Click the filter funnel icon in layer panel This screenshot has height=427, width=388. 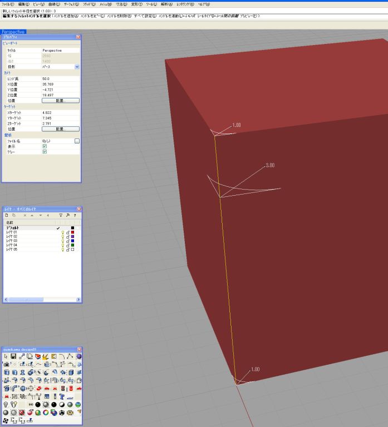click(x=61, y=215)
